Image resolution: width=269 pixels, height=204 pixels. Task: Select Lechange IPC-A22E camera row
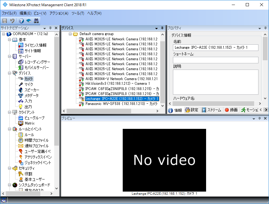122,99
